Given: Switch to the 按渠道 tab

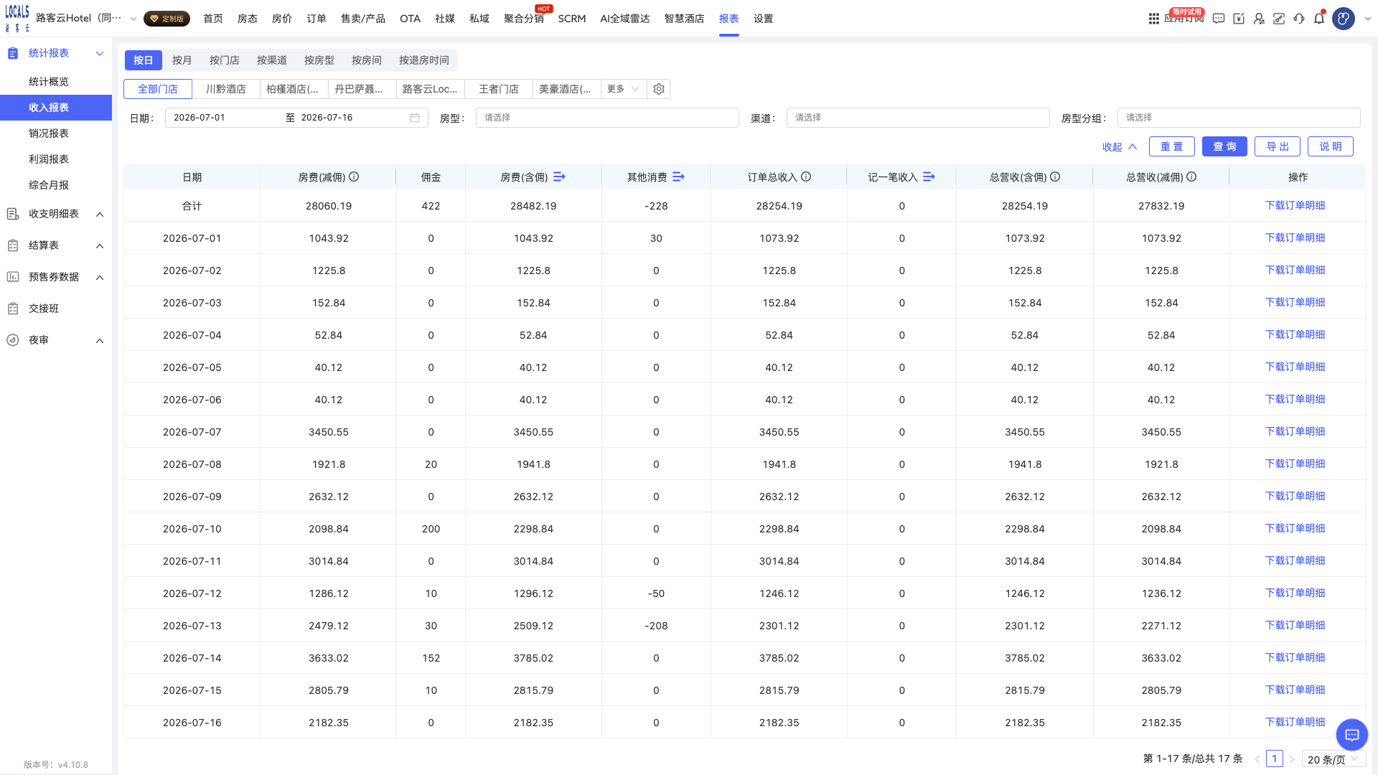Looking at the screenshot, I should point(272,60).
